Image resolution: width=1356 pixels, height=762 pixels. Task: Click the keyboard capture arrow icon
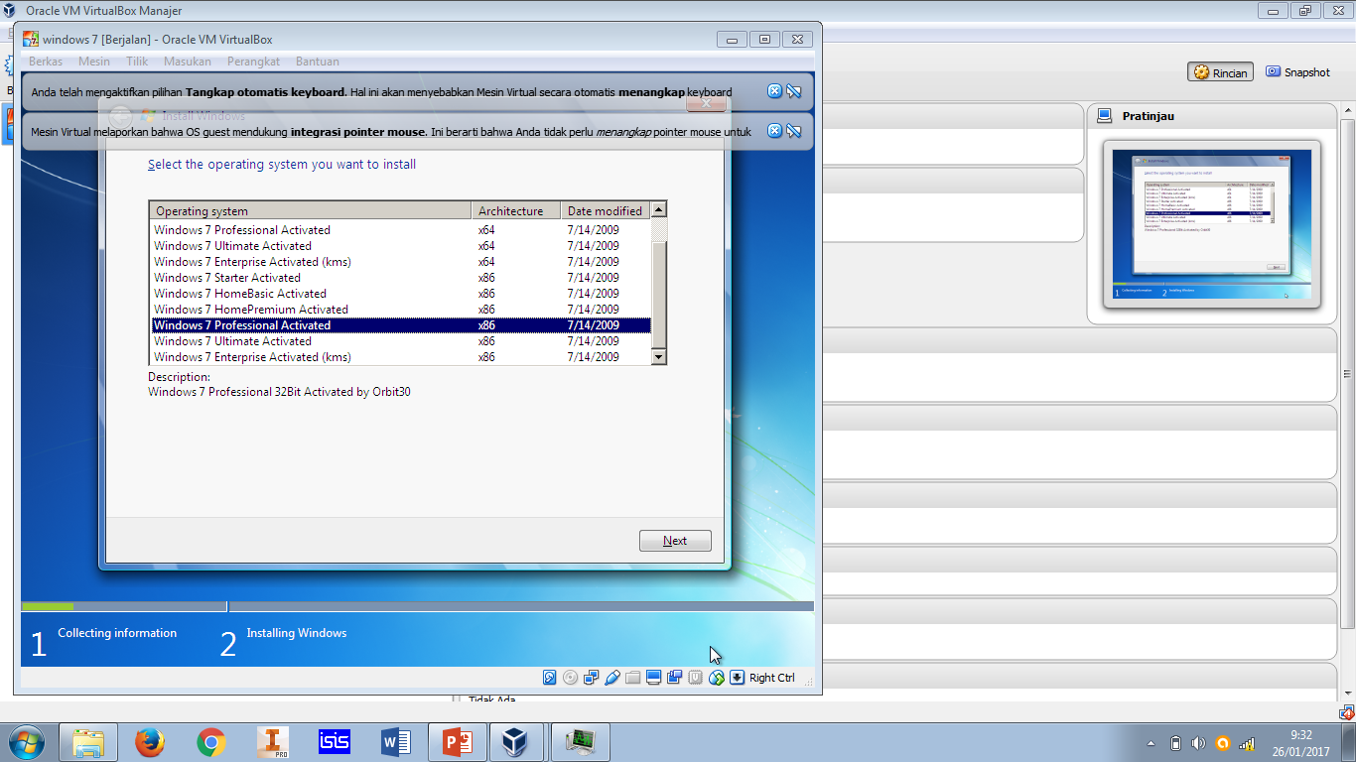pyautogui.click(x=738, y=678)
